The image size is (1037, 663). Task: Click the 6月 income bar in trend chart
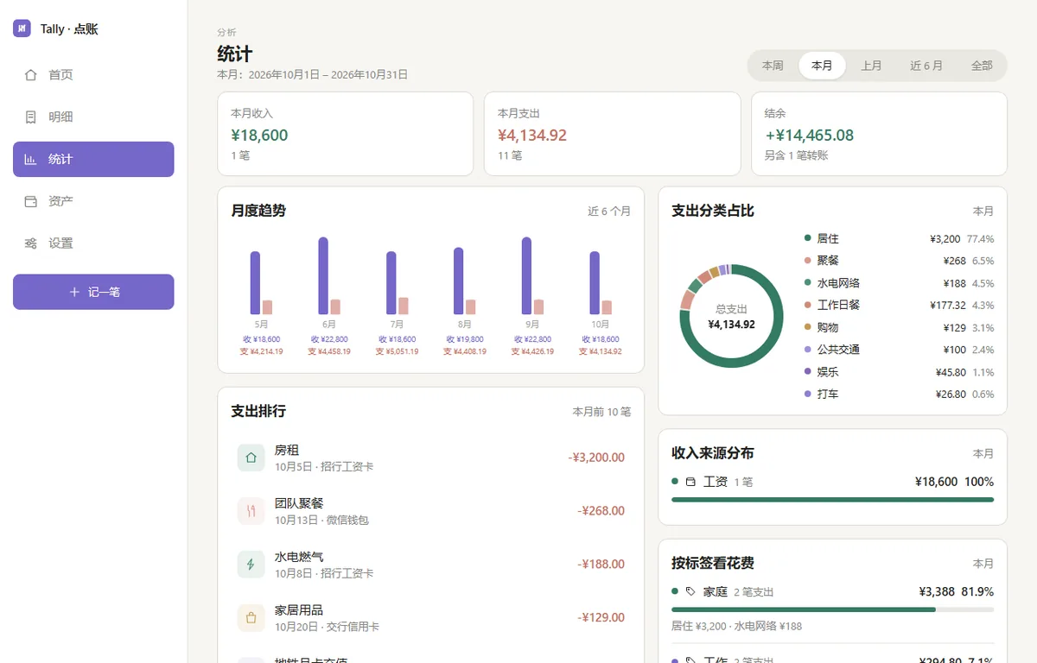click(x=323, y=276)
